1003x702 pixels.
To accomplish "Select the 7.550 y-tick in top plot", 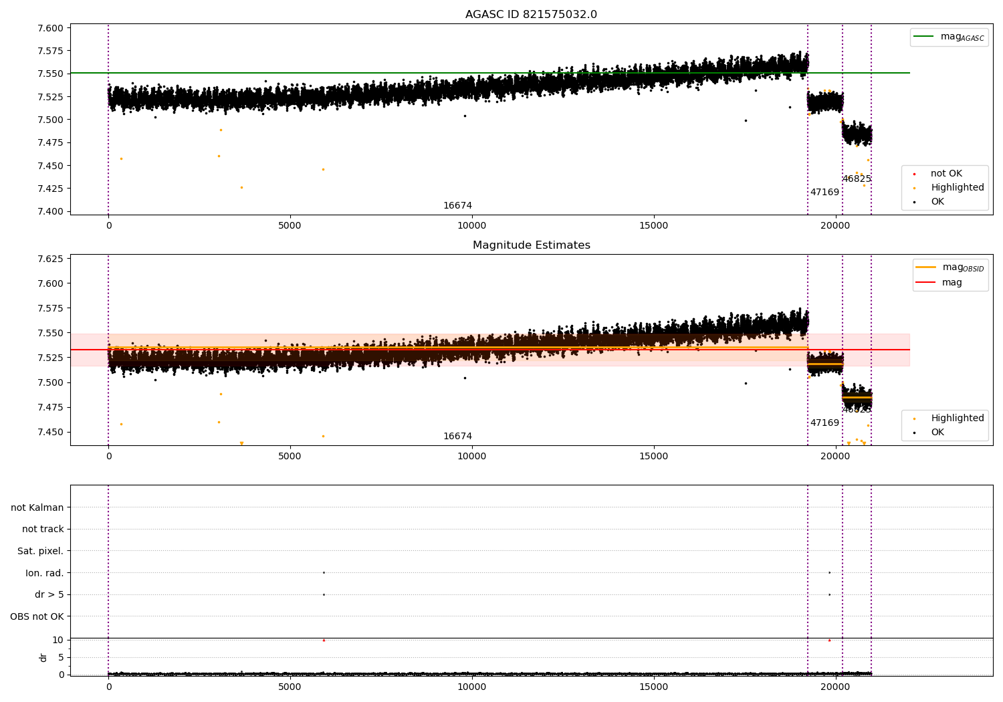I will (51, 74).
